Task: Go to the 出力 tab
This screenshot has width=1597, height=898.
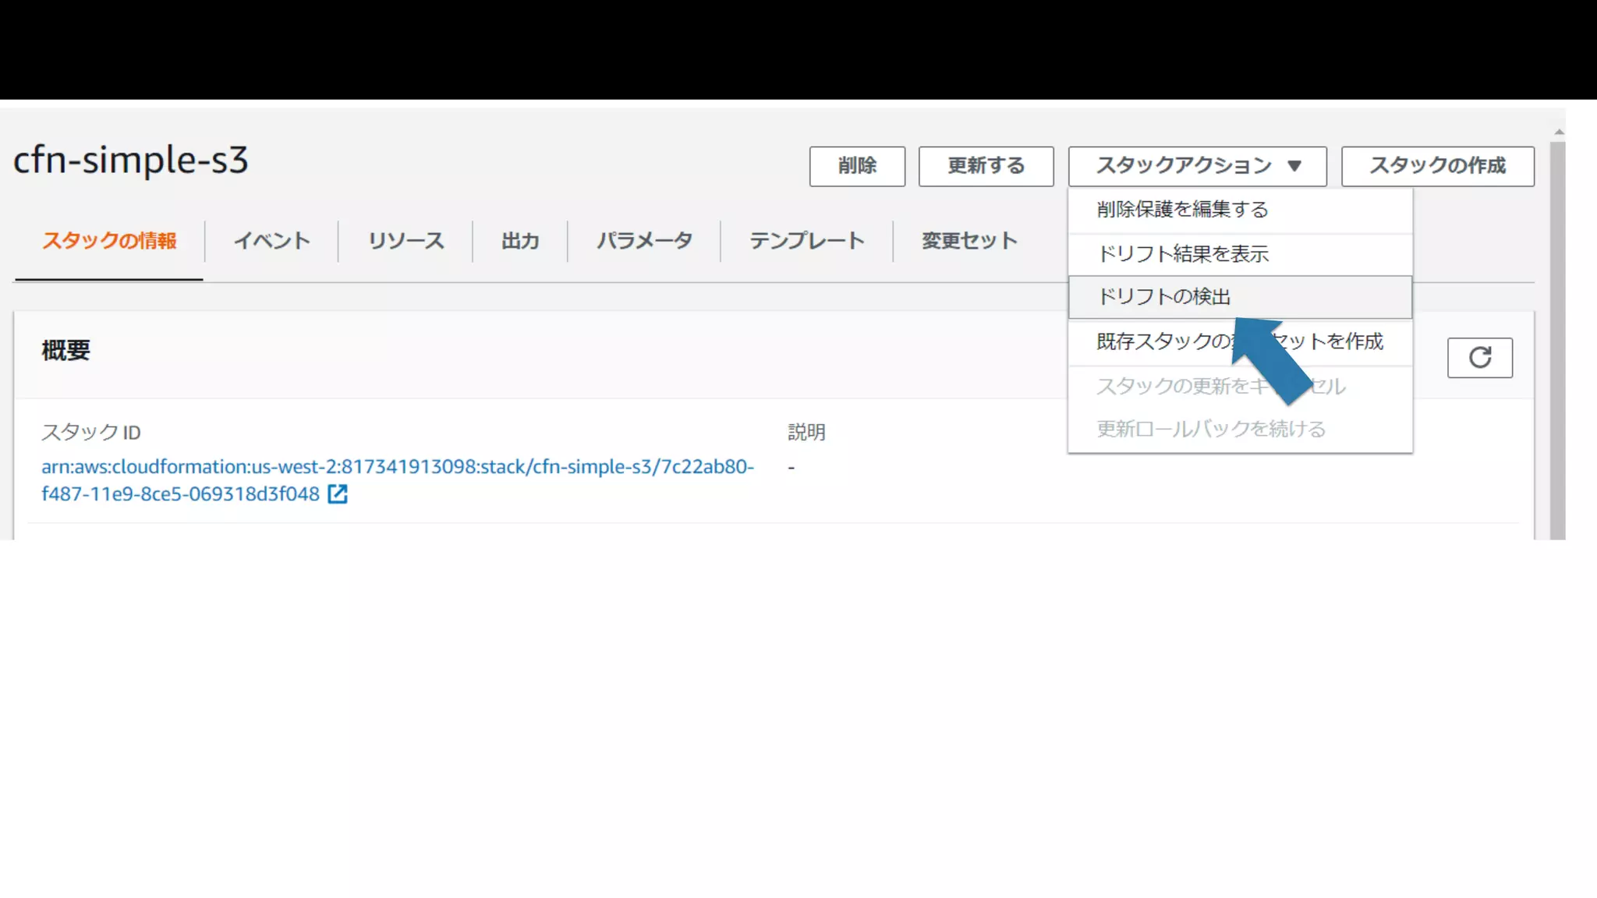Action: (520, 241)
